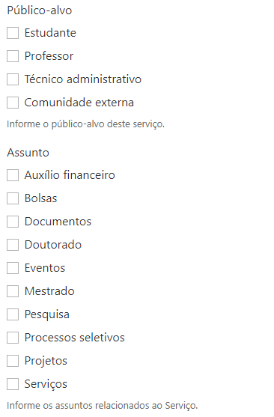Image resolution: width=274 pixels, height=417 pixels.
Task: Toggle the Mestrado checkbox
Action: pyautogui.click(x=13, y=291)
